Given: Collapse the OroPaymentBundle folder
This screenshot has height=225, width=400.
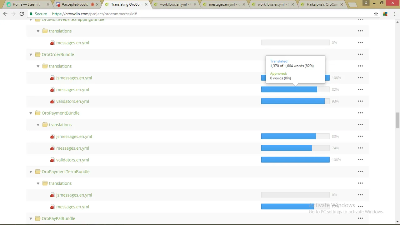Looking at the screenshot, I should pos(31,113).
